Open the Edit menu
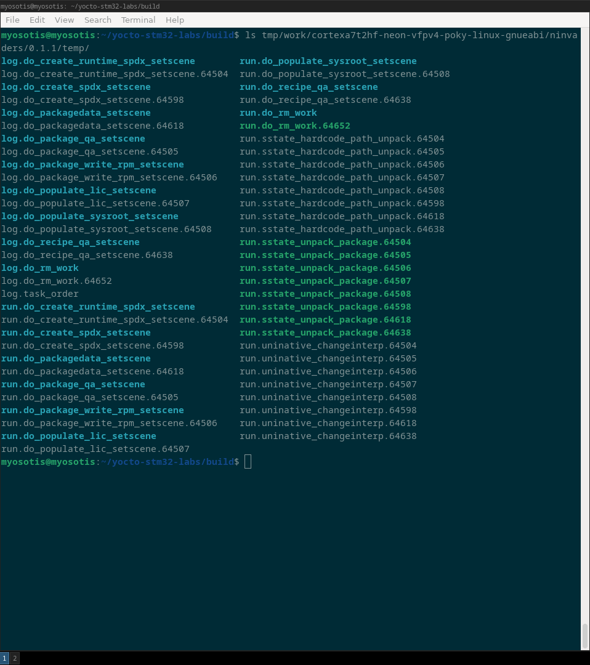This screenshot has height=665, width=590. (x=37, y=20)
